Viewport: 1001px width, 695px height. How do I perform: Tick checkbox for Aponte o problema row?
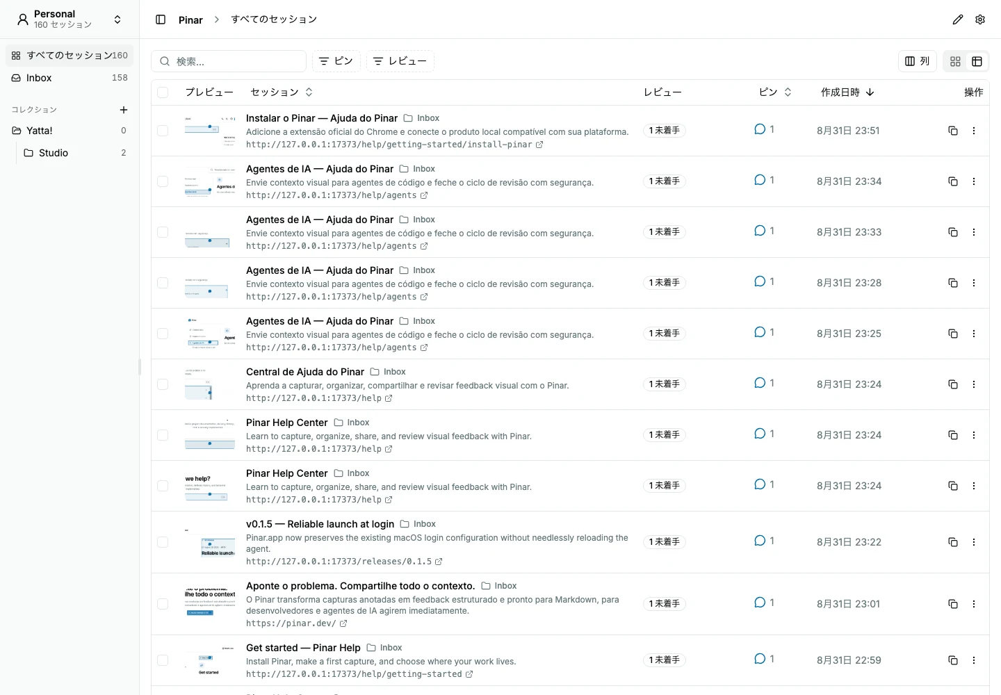click(x=163, y=604)
